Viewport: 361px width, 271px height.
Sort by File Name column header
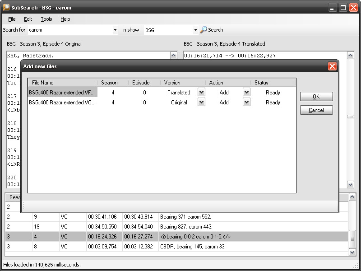point(62,83)
